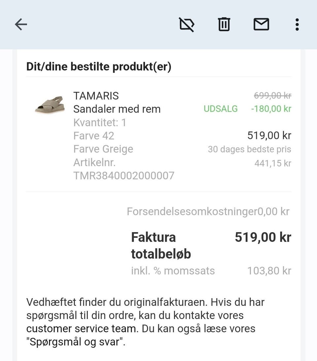Tap the 441,15 kr best price
The width and height of the screenshot is (317, 361).
(x=273, y=163)
